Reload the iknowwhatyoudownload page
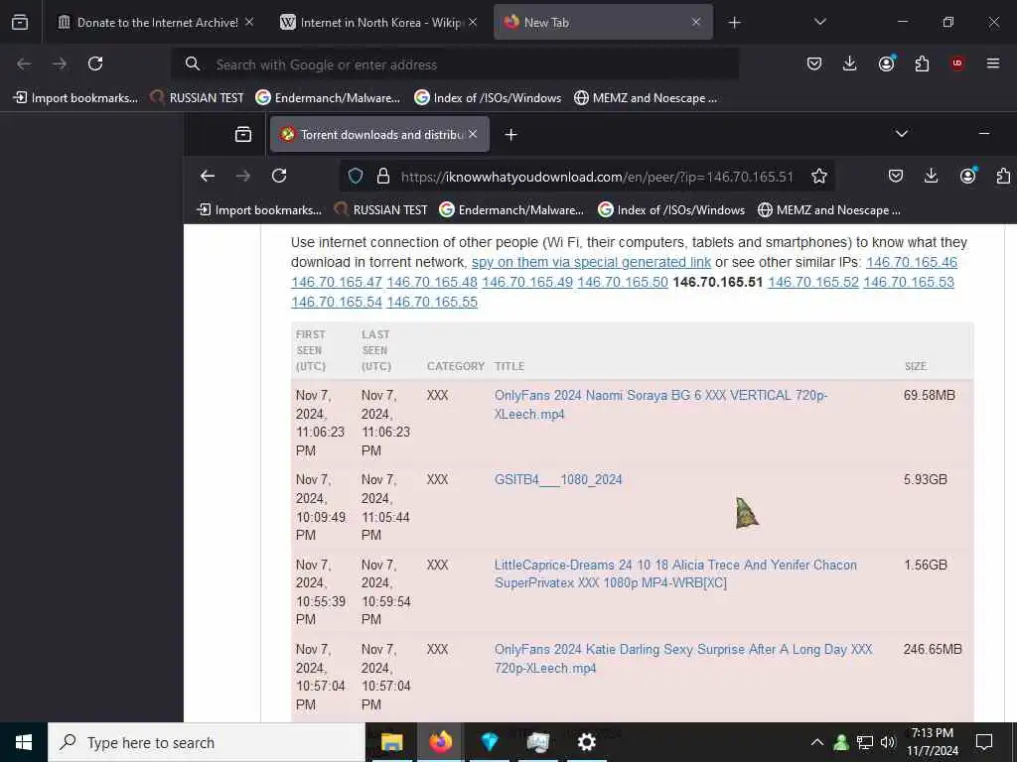This screenshot has height=762, width=1017. tap(279, 176)
